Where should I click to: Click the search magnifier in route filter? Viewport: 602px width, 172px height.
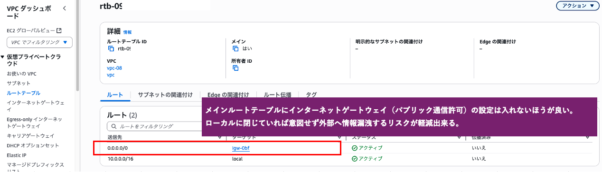[x=113, y=126]
